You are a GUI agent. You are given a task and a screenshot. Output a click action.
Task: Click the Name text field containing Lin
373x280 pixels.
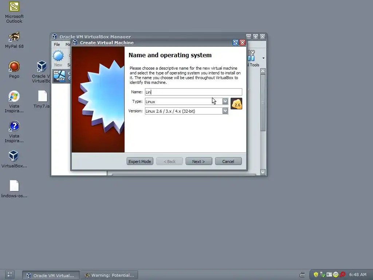click(x=193, y=92)
